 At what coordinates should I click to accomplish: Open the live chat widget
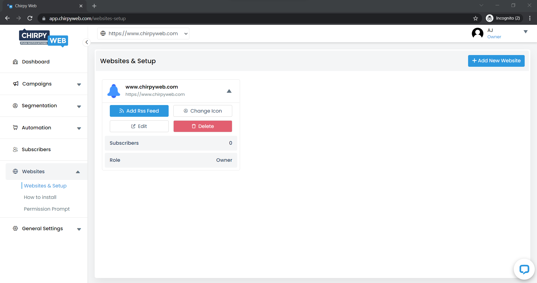(x=524, y=269)
